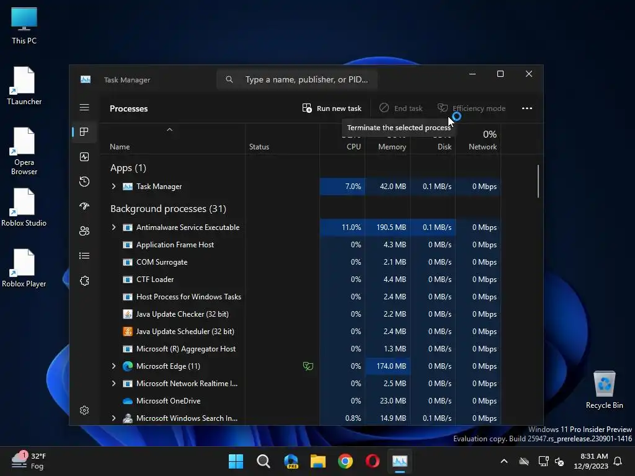Open File Explorer from taskbar
635x476 pixels.
318,461
